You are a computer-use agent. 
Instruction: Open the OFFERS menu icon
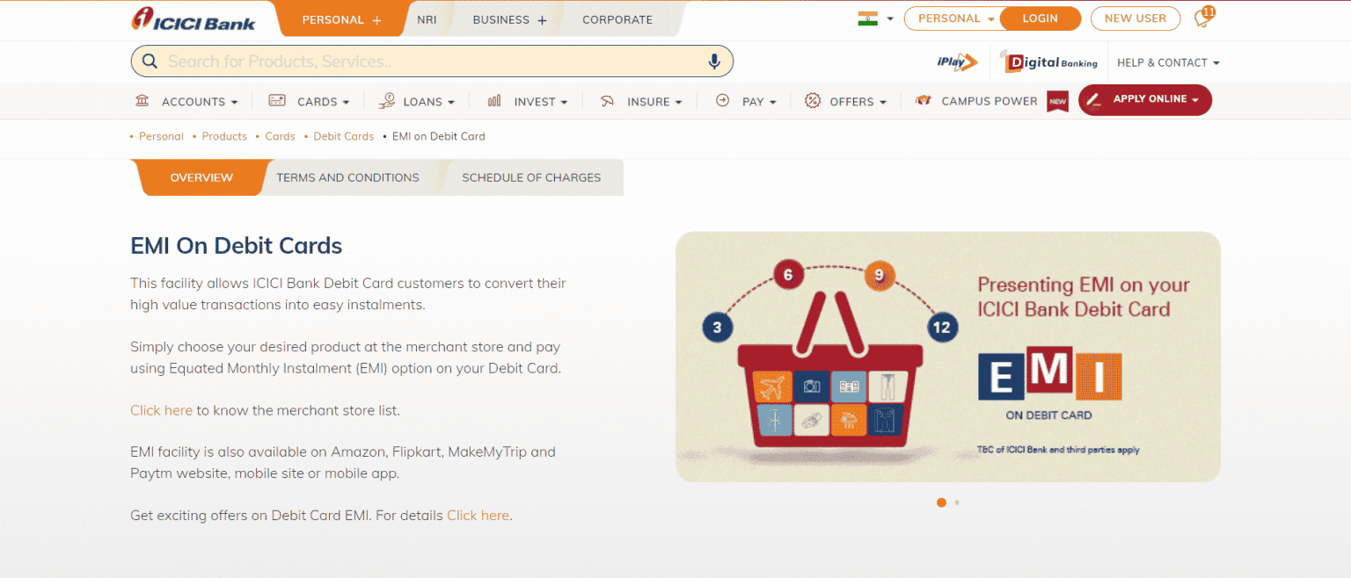tap(811, 101)
